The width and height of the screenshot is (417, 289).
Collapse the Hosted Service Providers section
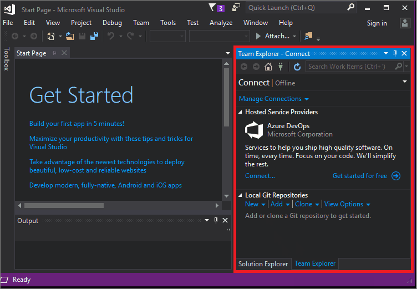point(240,112)
